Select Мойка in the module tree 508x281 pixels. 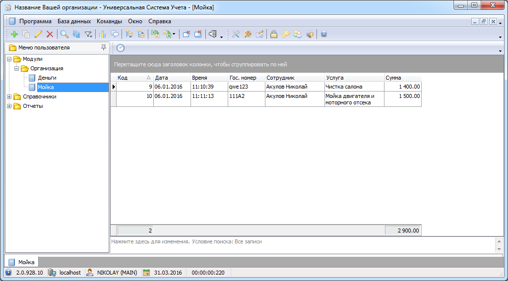(x=46, y=87)
